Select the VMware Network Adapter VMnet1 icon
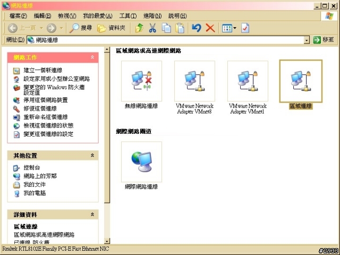This screenshot has width=340, height=255. point(248,81)
